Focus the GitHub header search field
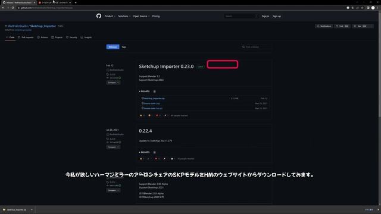The width and height of the screenshot is (381, 214). tap(241, 16)
